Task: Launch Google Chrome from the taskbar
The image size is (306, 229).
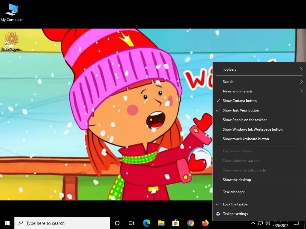Action: (190, 223)
